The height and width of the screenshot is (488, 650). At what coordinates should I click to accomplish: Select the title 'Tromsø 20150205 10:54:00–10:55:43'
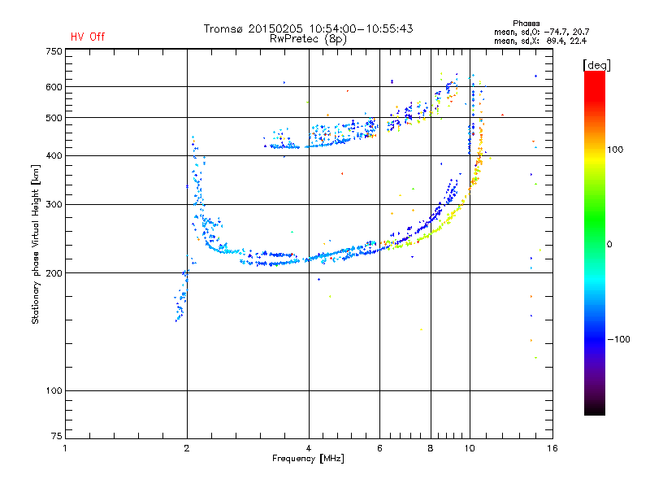pyautogui.click(x=308, y=28)
